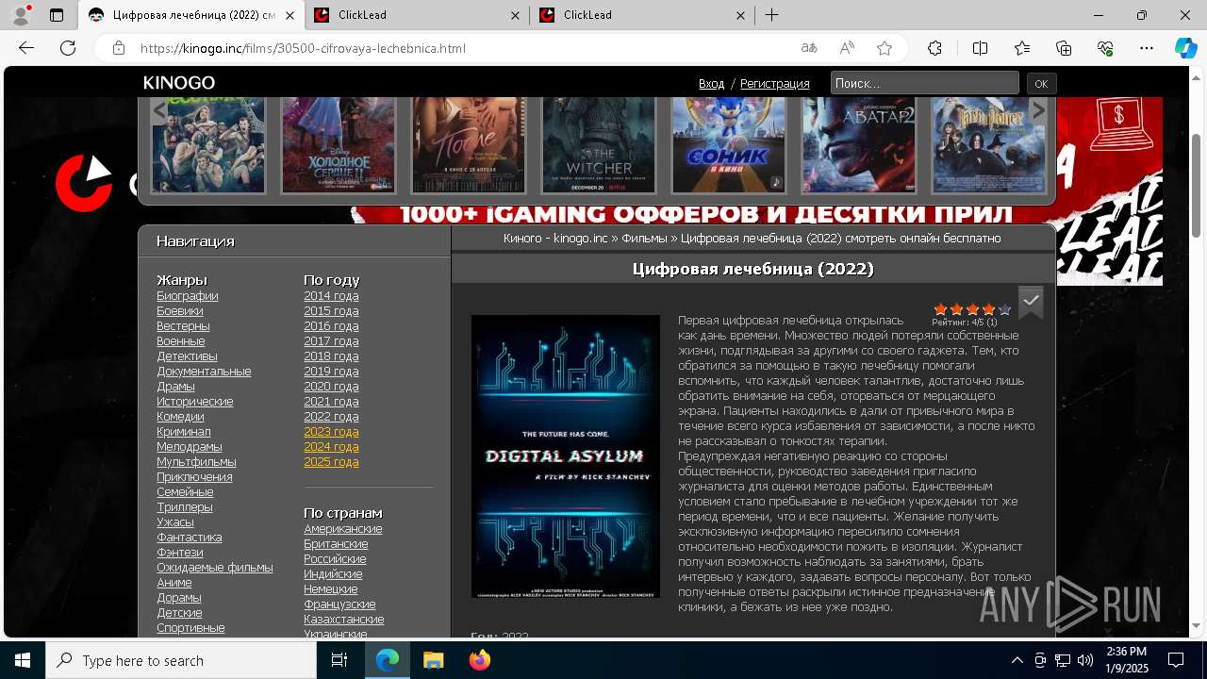Rate the film five stars
Screen dimensions: 1207x679
point(1004,309)
